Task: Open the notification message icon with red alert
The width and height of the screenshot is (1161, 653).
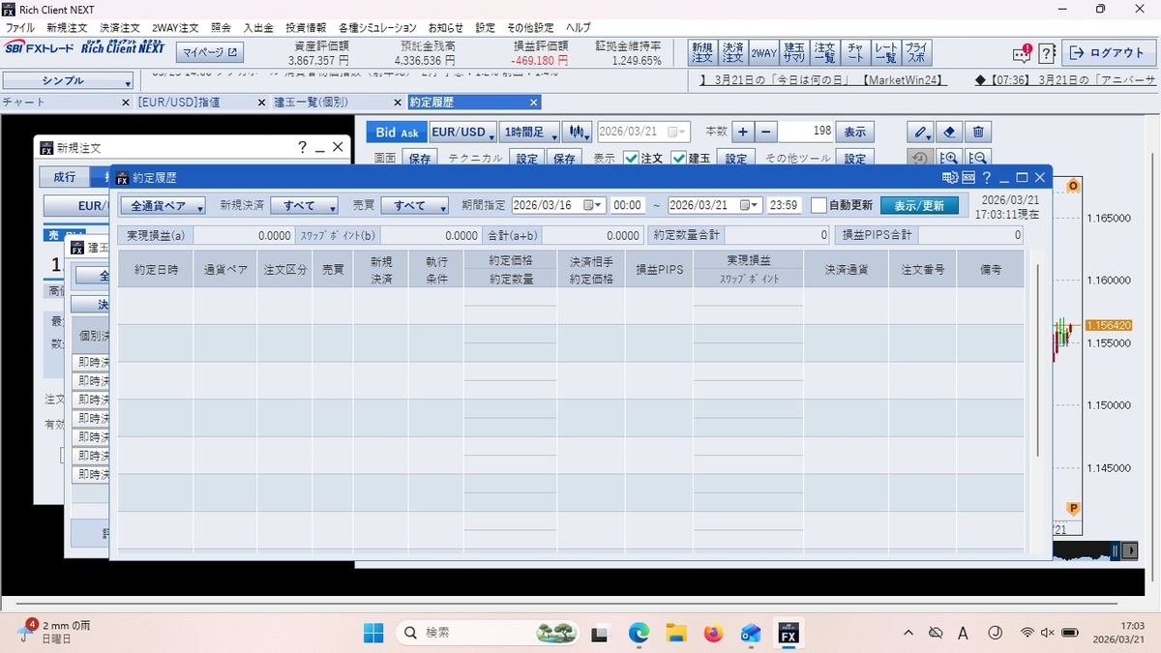Action: click(1022, 53)
